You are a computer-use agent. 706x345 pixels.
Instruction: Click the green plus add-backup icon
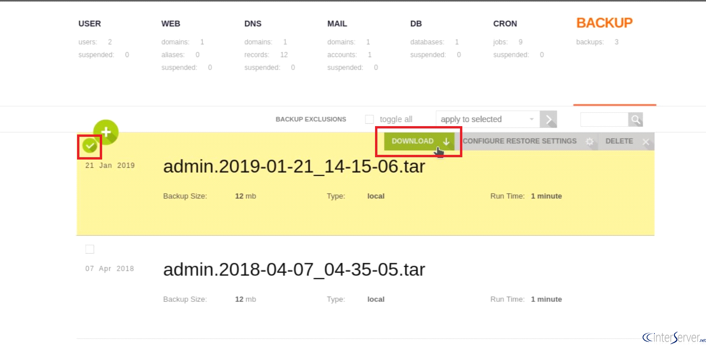pyautogui.click(x=106, y=132)
